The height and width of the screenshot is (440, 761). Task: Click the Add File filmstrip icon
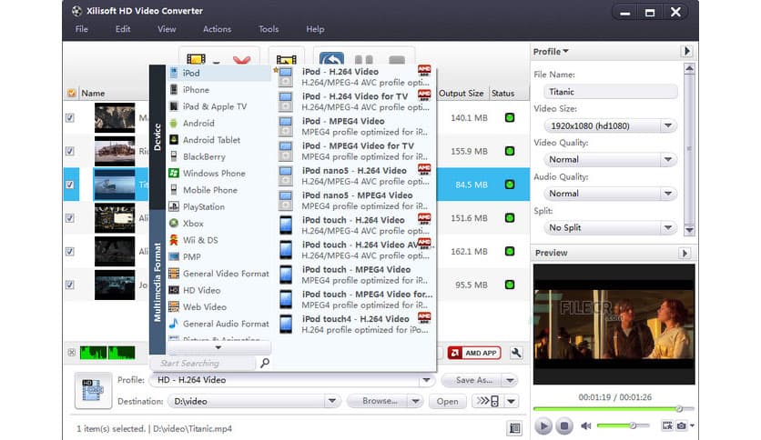point(196,59)
